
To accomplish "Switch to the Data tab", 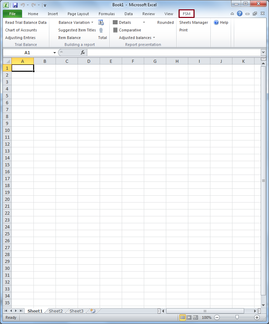I will tap(129, 14).
